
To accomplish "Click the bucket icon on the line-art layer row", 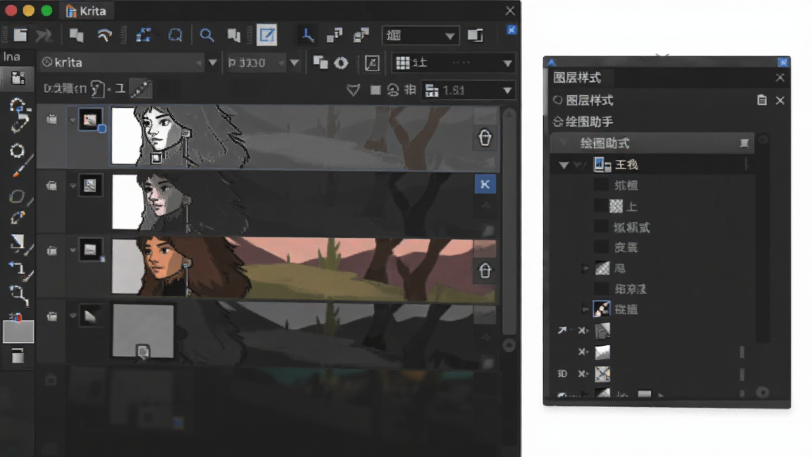I will point(485,138).
